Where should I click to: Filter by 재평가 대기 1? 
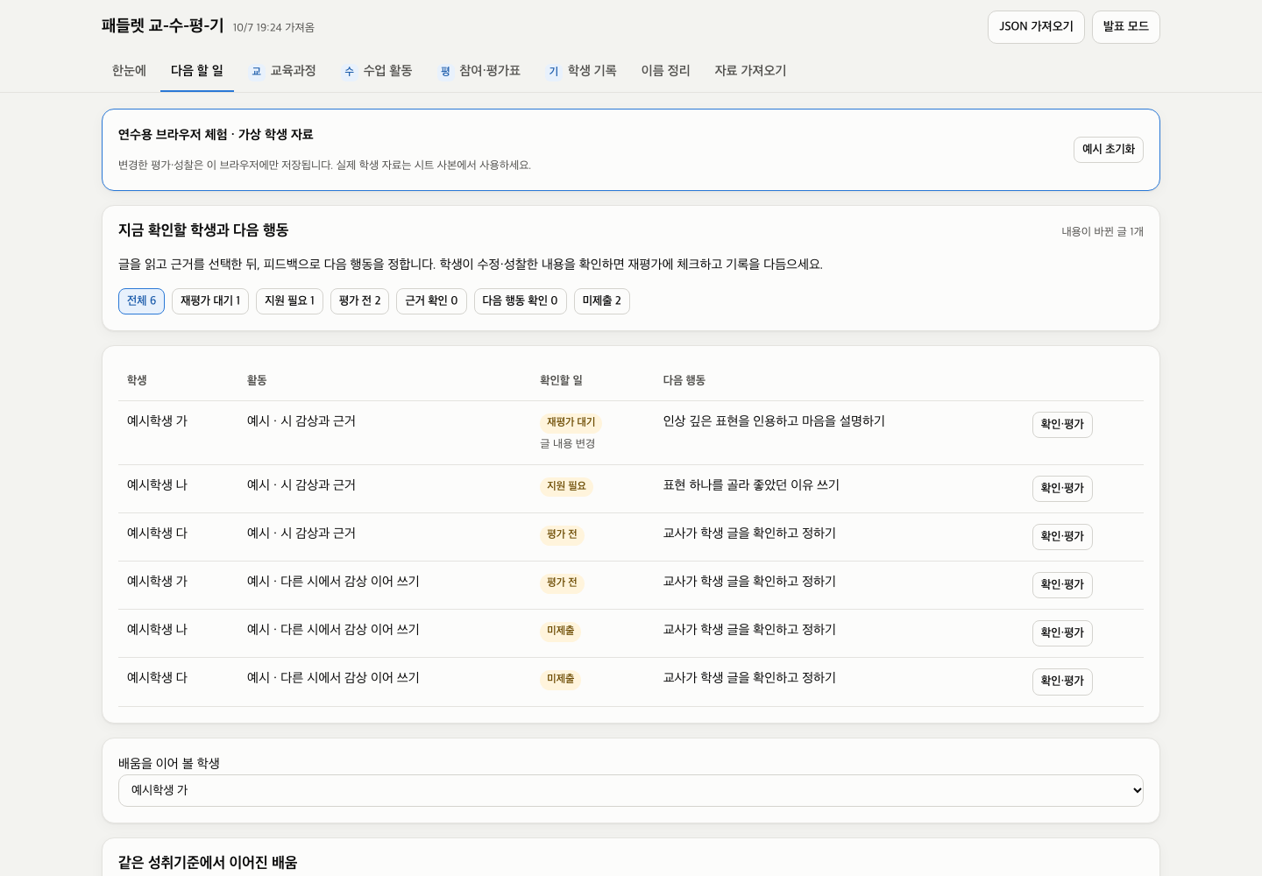click(210, 301)
